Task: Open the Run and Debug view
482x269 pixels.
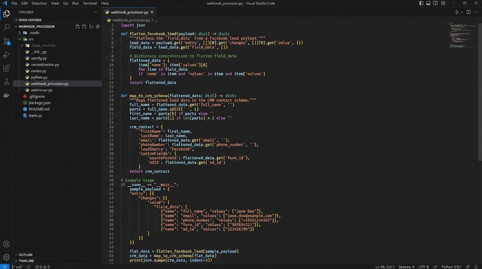Action: tap(6, 55)
